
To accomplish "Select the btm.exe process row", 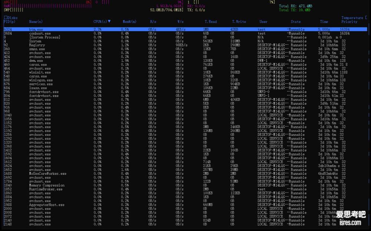I will [x=185, y=30].
